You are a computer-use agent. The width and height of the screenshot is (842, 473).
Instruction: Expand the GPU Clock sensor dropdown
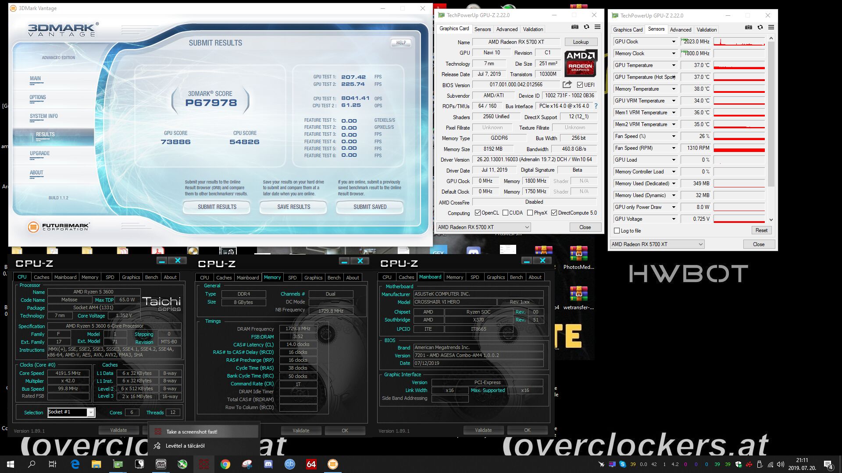[674, 42]
